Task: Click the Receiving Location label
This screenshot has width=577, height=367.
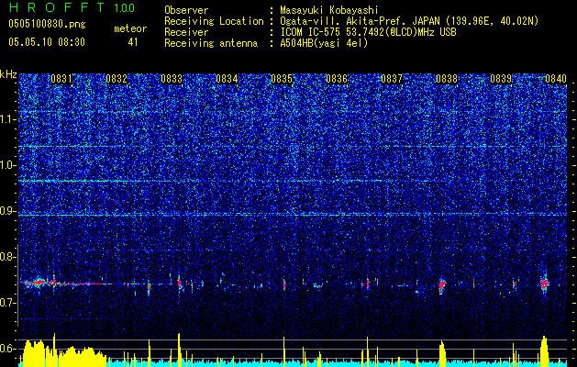Action: [x=214, y=21]
